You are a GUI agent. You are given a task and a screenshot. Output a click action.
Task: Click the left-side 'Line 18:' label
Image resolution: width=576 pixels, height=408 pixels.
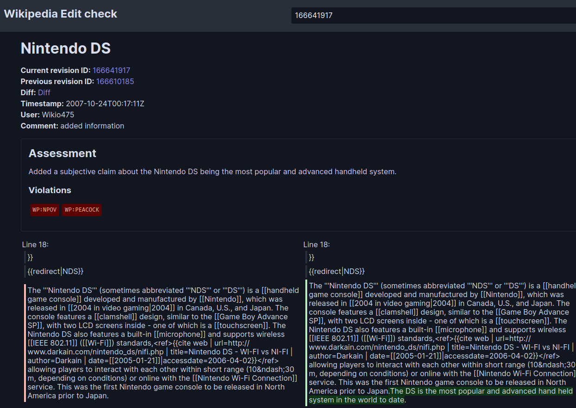click(35, 244)
